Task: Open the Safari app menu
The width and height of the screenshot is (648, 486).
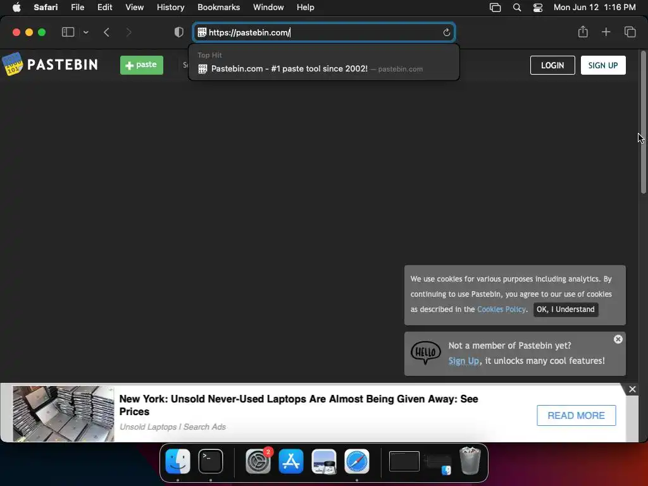Action: tap(46, 7)
